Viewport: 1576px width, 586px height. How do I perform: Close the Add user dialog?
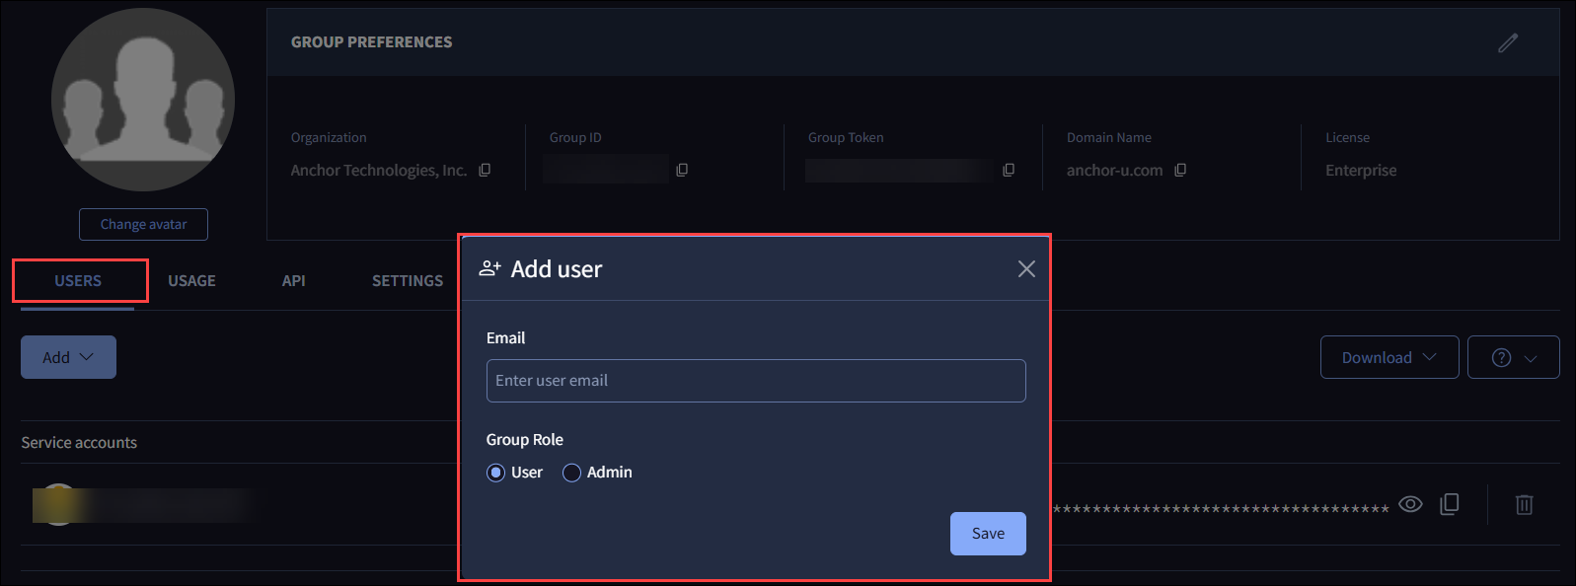pos(1026,269)
